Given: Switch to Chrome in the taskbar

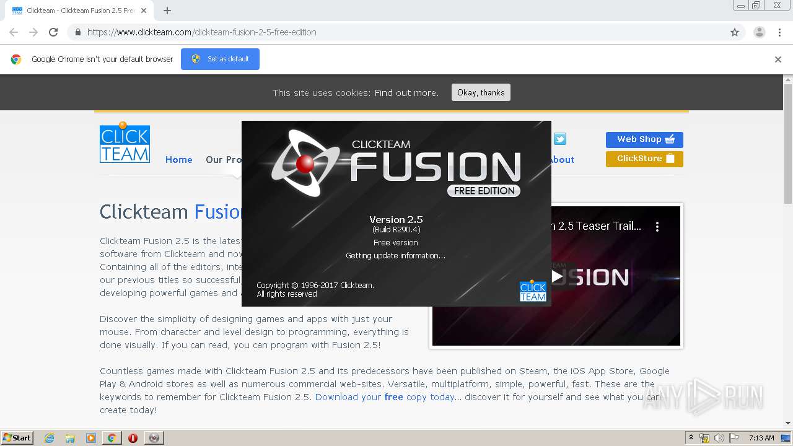Looking at the screenshot, I should coord(112,438).
